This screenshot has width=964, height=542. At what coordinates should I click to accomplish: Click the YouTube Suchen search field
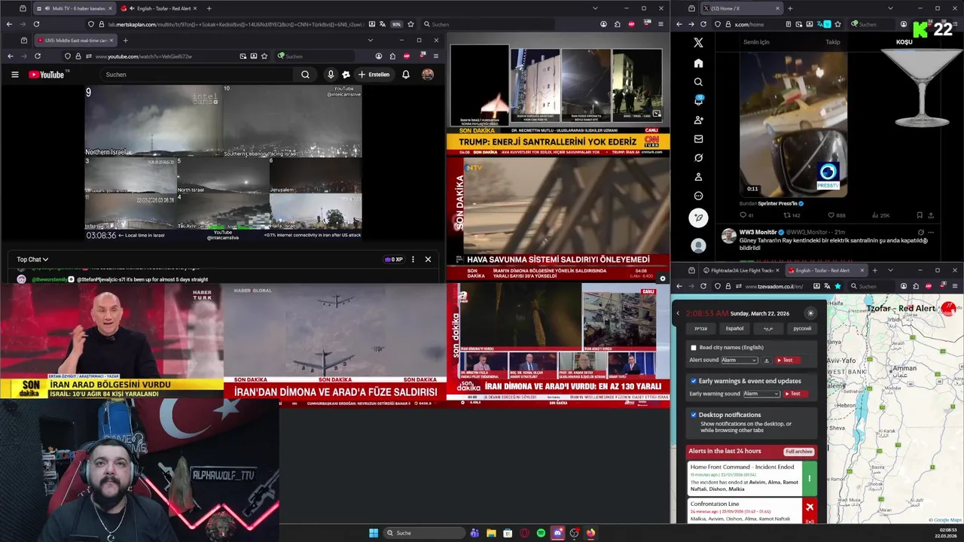pyautogui.click(x=196, y=75)
